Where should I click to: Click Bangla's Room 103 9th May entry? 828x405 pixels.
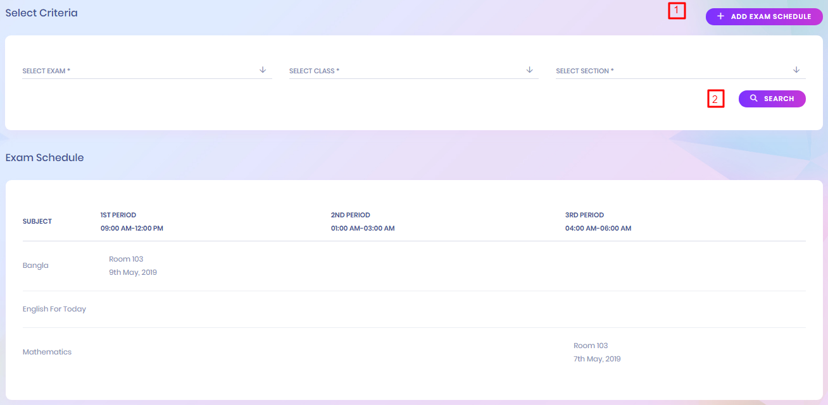pos(132,266)
